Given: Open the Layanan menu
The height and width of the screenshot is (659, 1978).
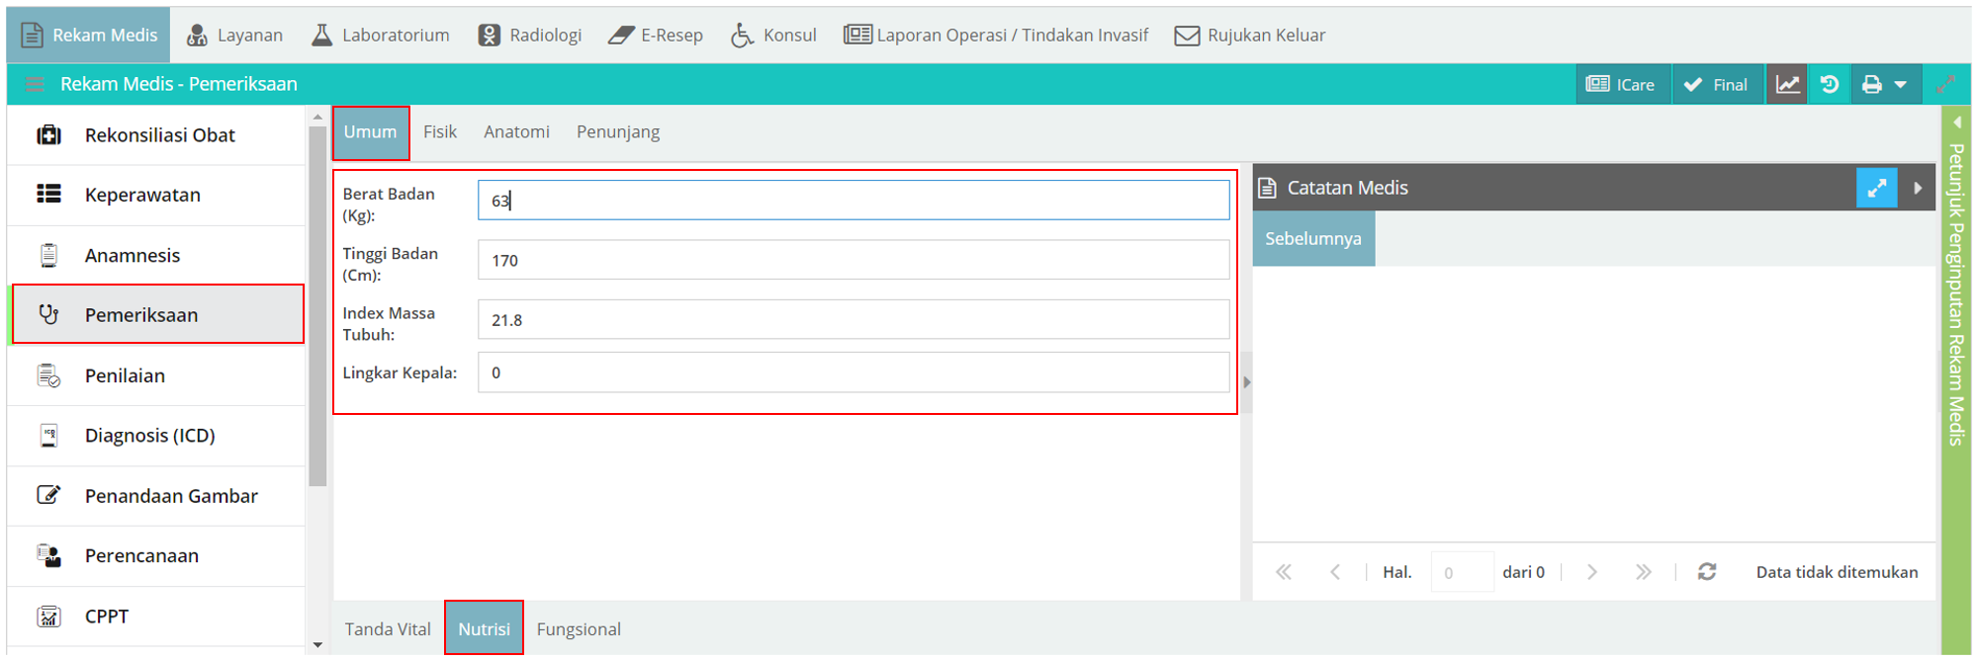Looking at the screenshot, I should tap(234, 35).
